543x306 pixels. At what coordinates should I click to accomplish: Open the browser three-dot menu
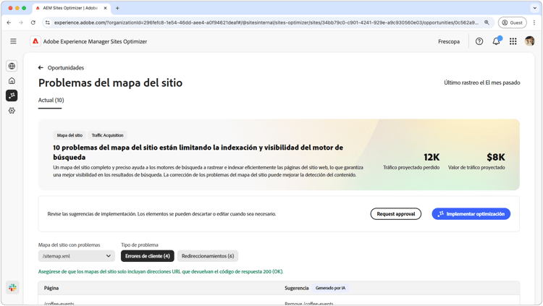tap(534, 22)
